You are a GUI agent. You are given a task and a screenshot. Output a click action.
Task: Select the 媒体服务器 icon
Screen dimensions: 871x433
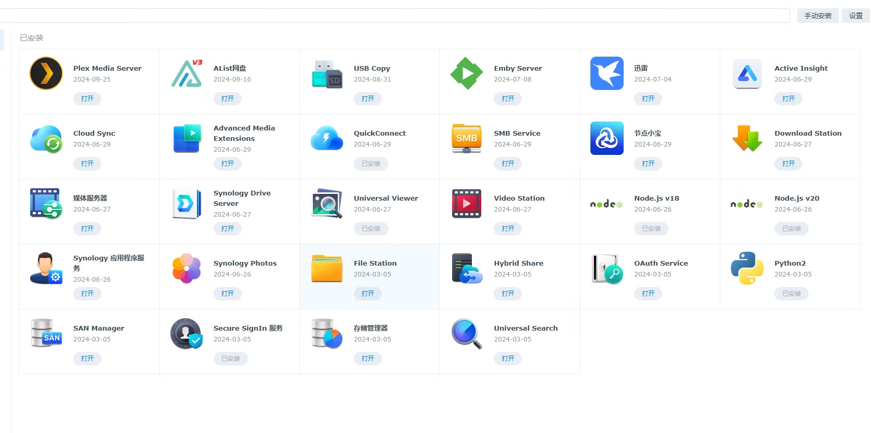46,203
